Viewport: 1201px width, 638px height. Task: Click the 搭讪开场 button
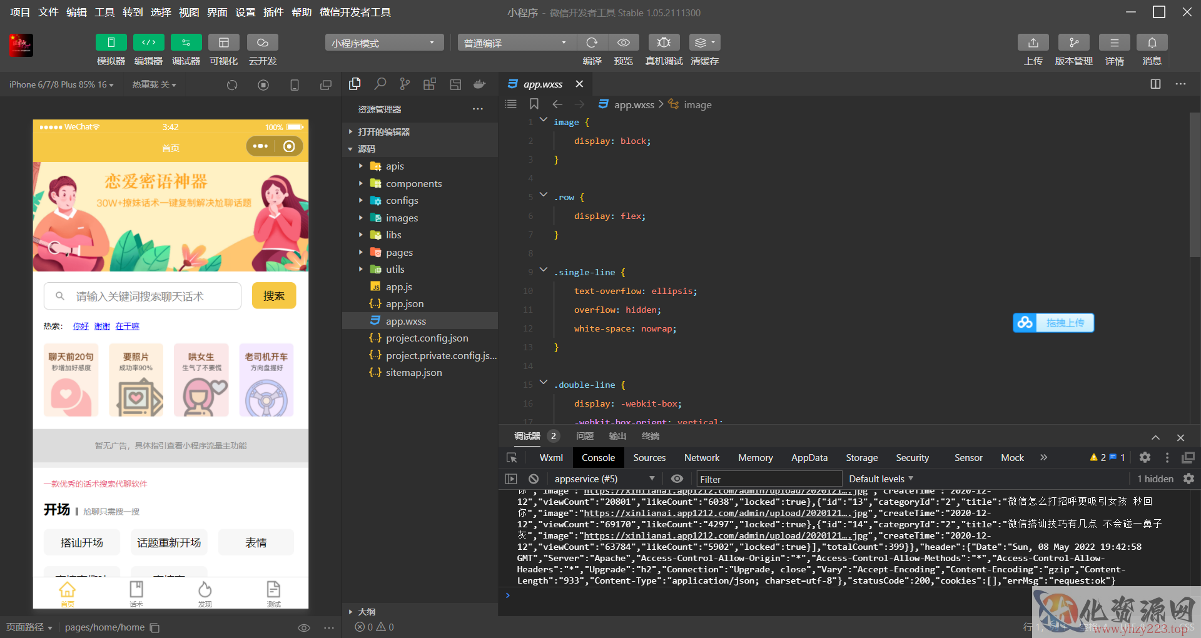tap(82, 542)
